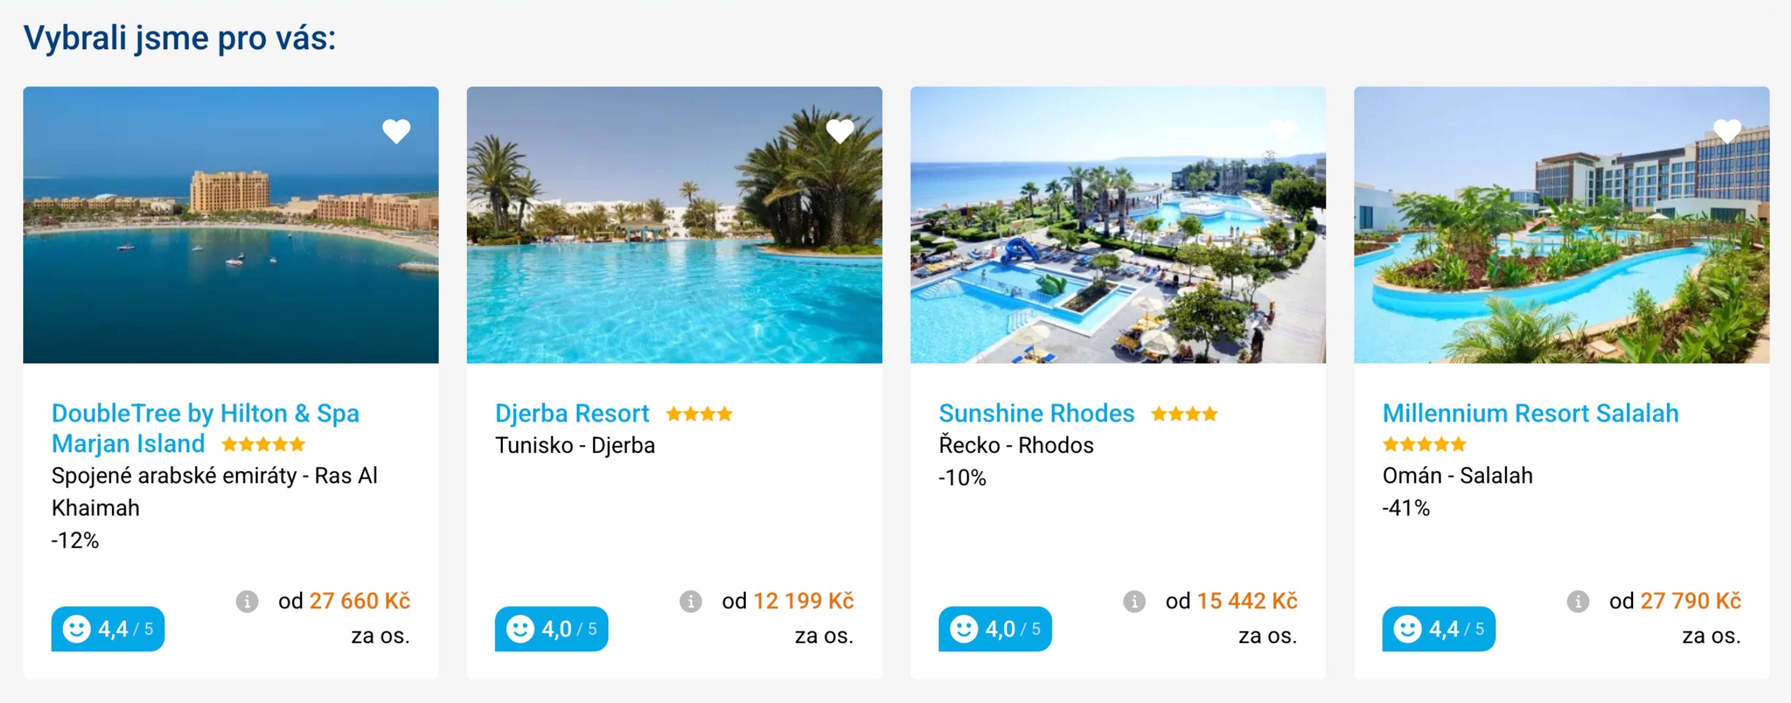
Task: Toggle heart favorite on Djerba Resort
Action: [x=840, y=131]
